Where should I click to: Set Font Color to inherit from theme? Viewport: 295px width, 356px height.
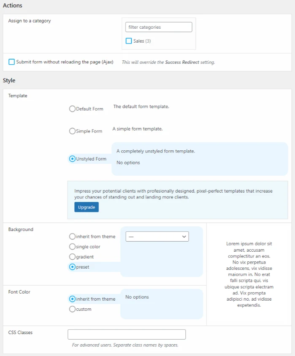tap(72, 299)
